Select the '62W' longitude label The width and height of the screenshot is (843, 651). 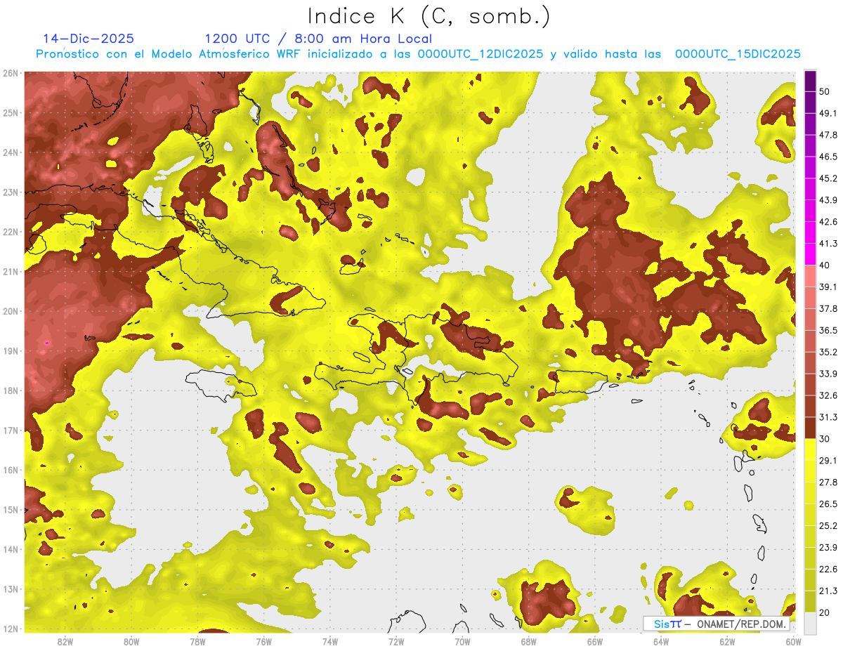tap(727, 642)
